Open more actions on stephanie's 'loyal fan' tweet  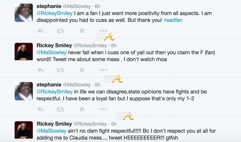(103, 109)
